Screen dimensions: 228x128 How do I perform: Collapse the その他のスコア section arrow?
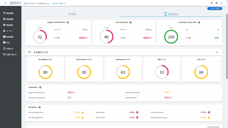click(x=217, y=52)
